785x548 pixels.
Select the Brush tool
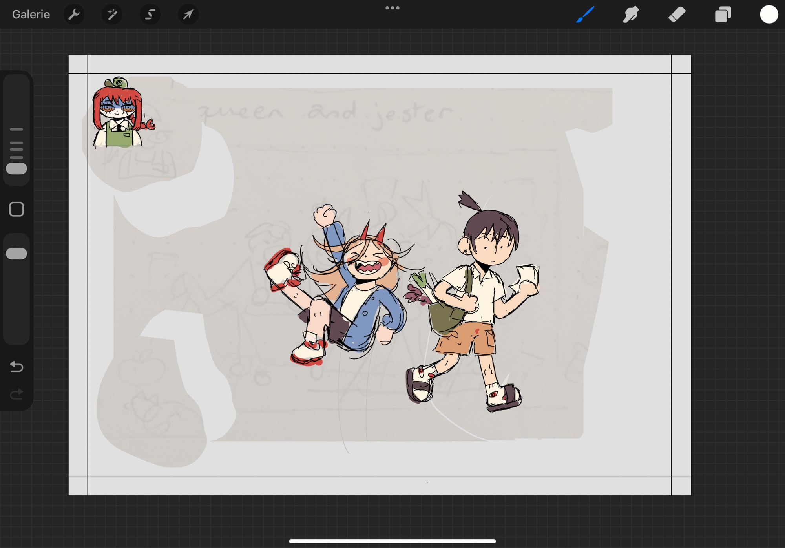pyautogui.click(x=585, y=15)
